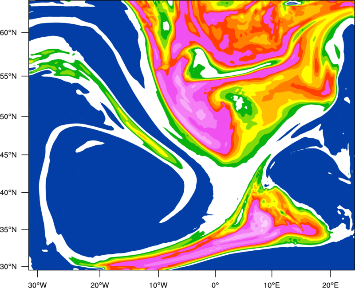Image resolution: width=355 pixels, height=288 pixels.
Task: Click the 35°N latitude label
Action: pyautogui.click(x=8, y=230)
